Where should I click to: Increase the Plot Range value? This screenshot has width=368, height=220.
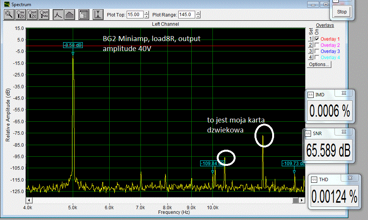point(198,13)
